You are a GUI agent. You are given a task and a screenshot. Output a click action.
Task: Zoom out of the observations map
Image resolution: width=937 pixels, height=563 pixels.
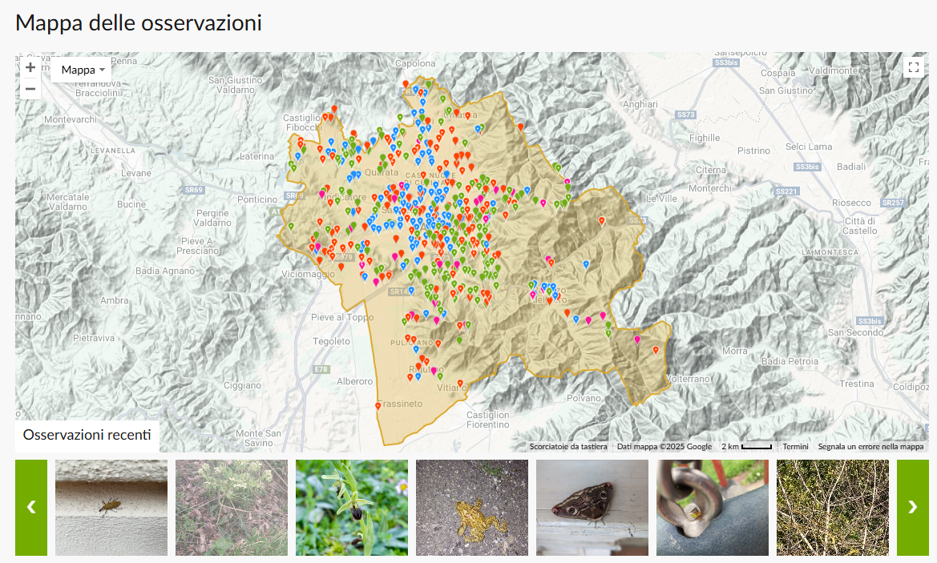[30, 89]
